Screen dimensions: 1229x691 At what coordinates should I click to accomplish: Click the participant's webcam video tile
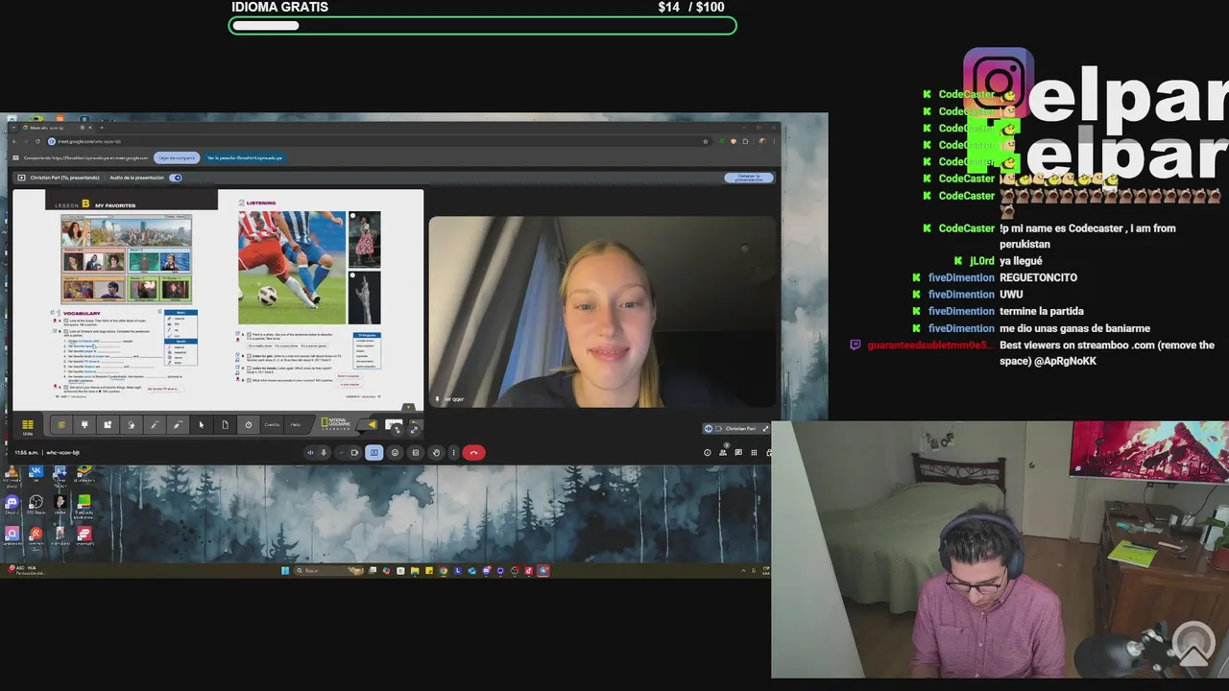coord(602,312)
